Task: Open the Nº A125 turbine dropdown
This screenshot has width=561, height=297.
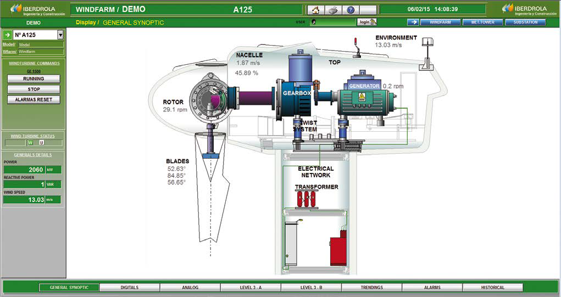Action: (x=60, y=35)
